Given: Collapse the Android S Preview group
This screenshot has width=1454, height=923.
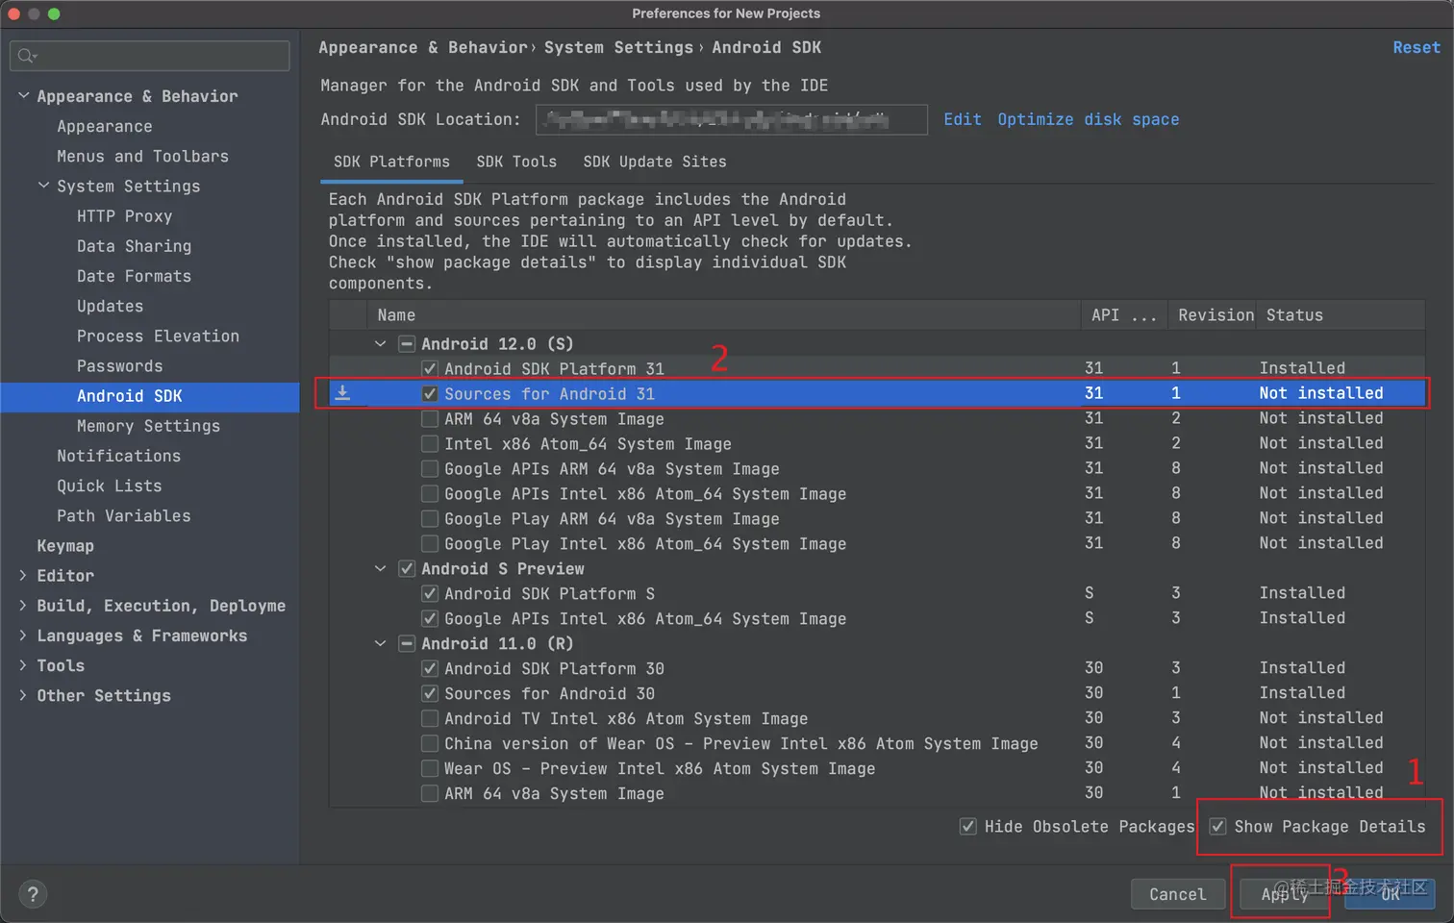Looking at the screenshot, I should pos(381,568).
